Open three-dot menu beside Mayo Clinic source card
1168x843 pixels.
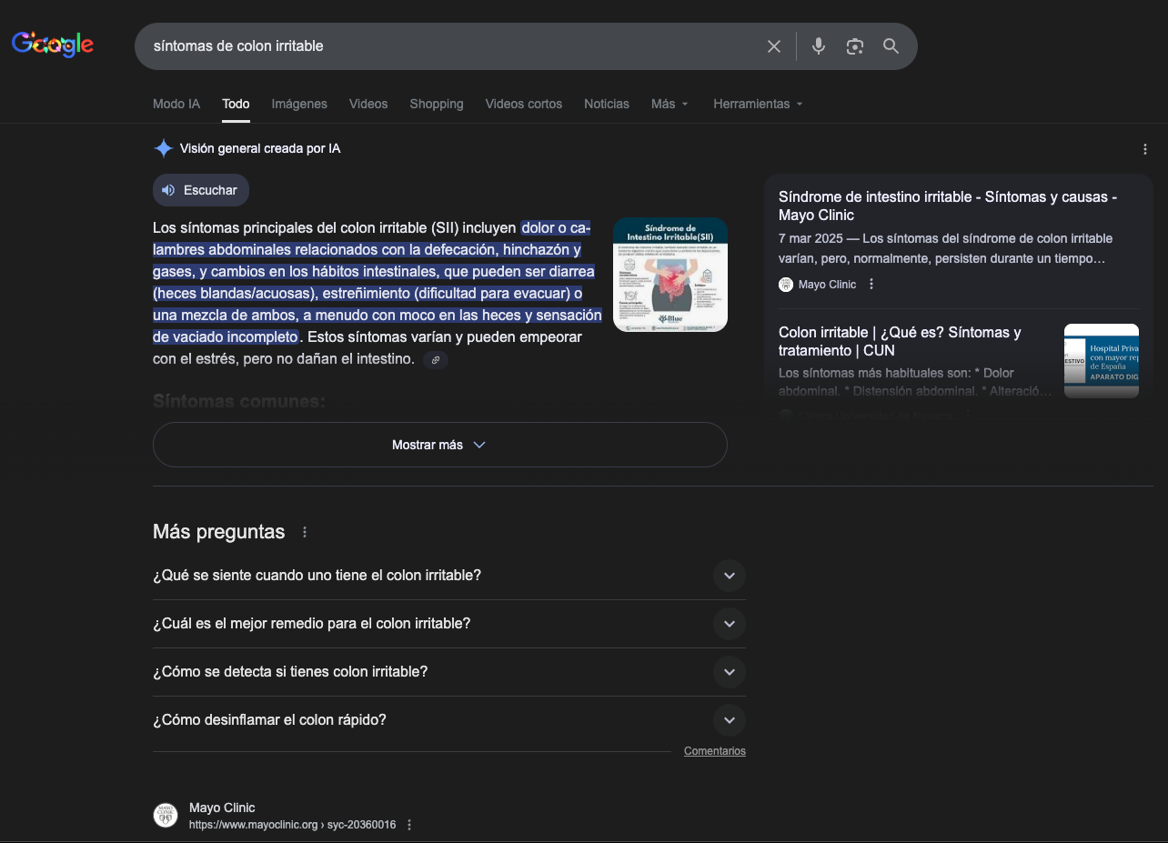point(871,285)
